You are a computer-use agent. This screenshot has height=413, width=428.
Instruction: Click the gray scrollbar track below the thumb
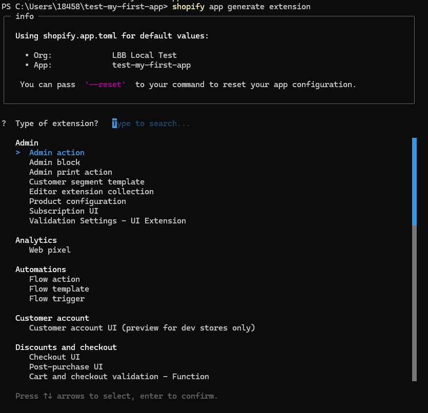(x=414, y=303)
